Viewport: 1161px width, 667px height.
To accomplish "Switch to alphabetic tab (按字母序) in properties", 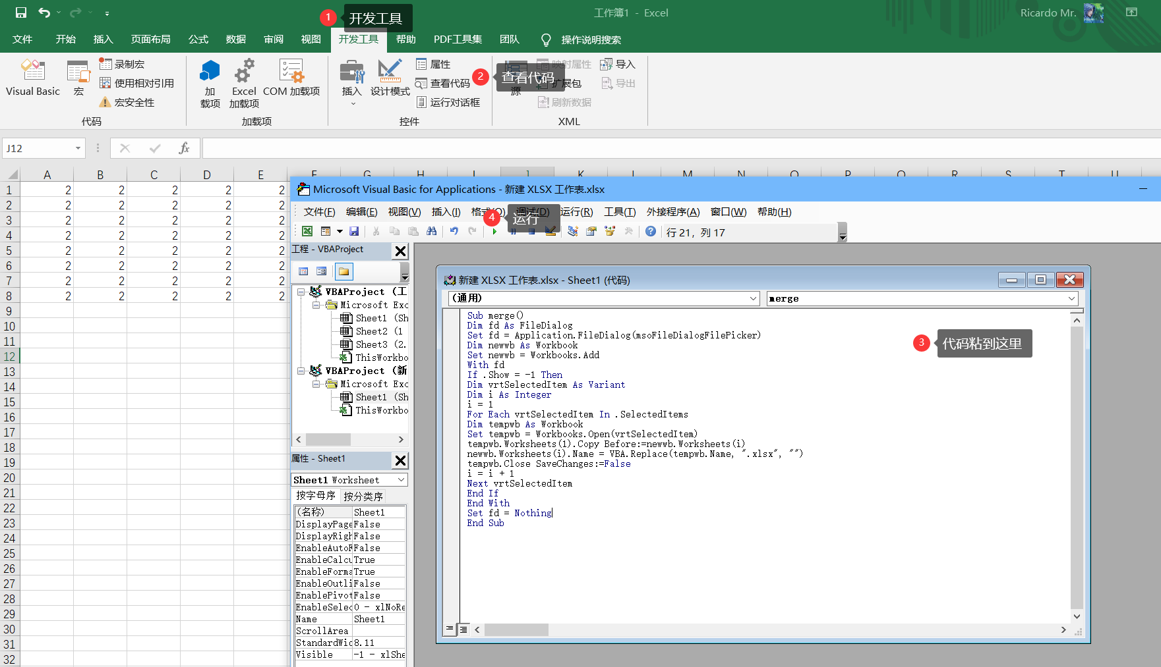I will [316, 495].
